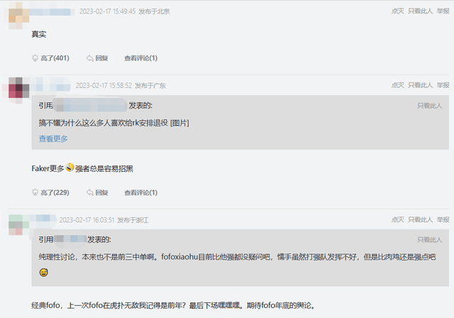Expand 查看更多 in the quoted rk post
The image size is (454, 318).
(x=53, y=139)
